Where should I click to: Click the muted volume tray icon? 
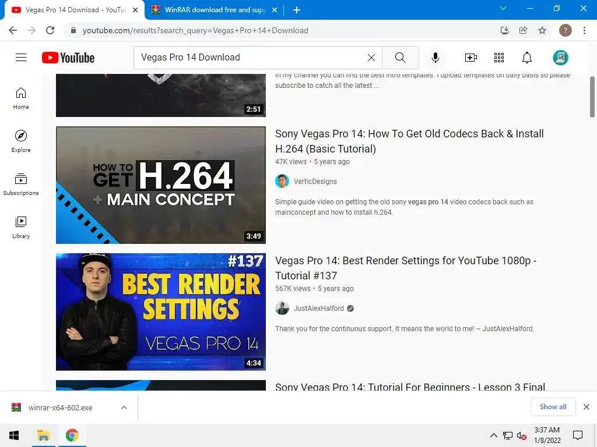click(x=522, y=435)
